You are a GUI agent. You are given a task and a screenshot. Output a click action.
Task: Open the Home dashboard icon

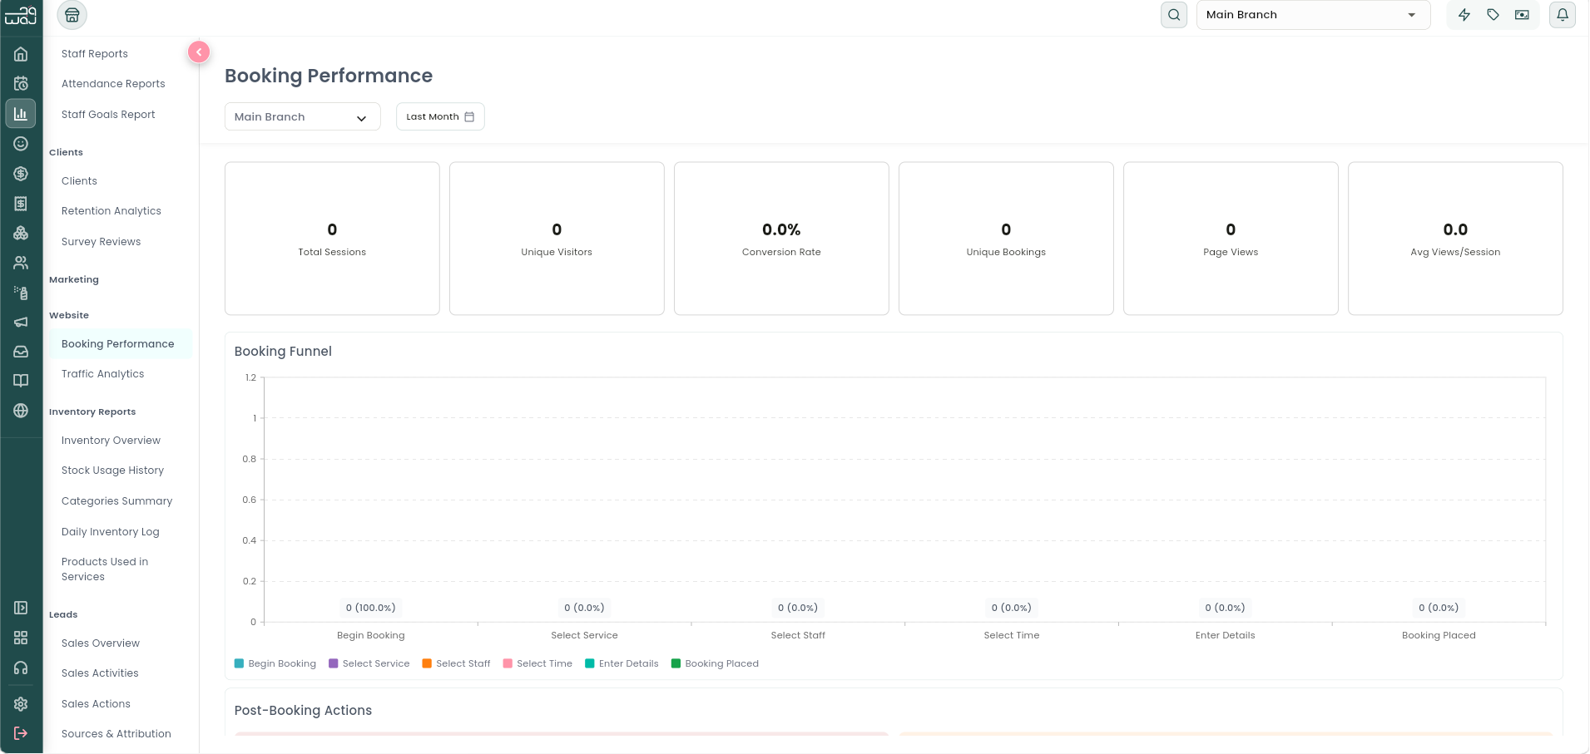(21, 54)
